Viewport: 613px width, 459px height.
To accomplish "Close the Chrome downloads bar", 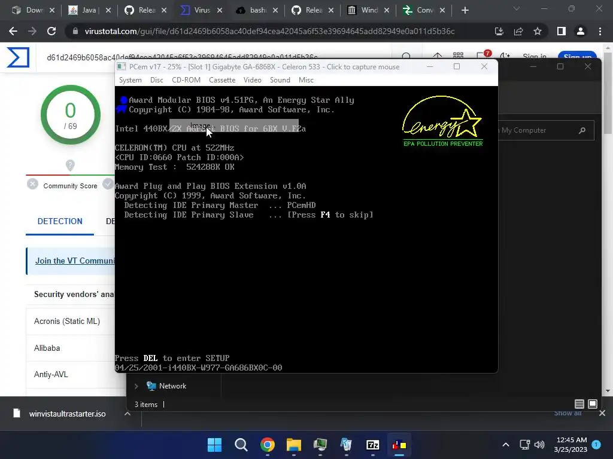I will pos(602,413).
